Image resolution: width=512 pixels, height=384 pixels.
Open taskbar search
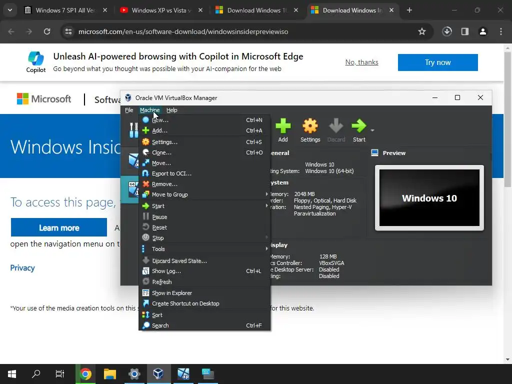point(36,374)
